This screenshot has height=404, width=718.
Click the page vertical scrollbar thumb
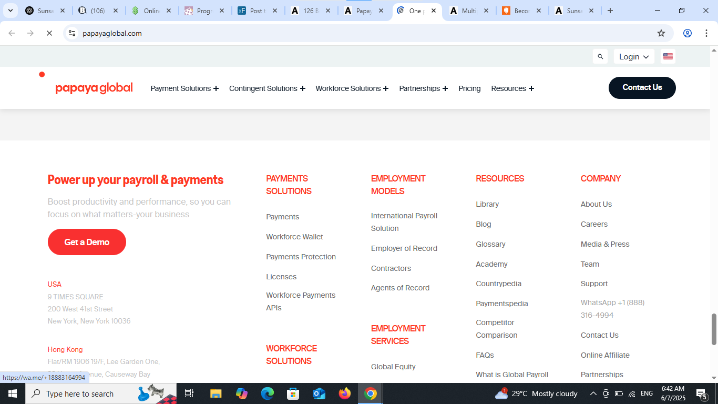tap(714, 329)
